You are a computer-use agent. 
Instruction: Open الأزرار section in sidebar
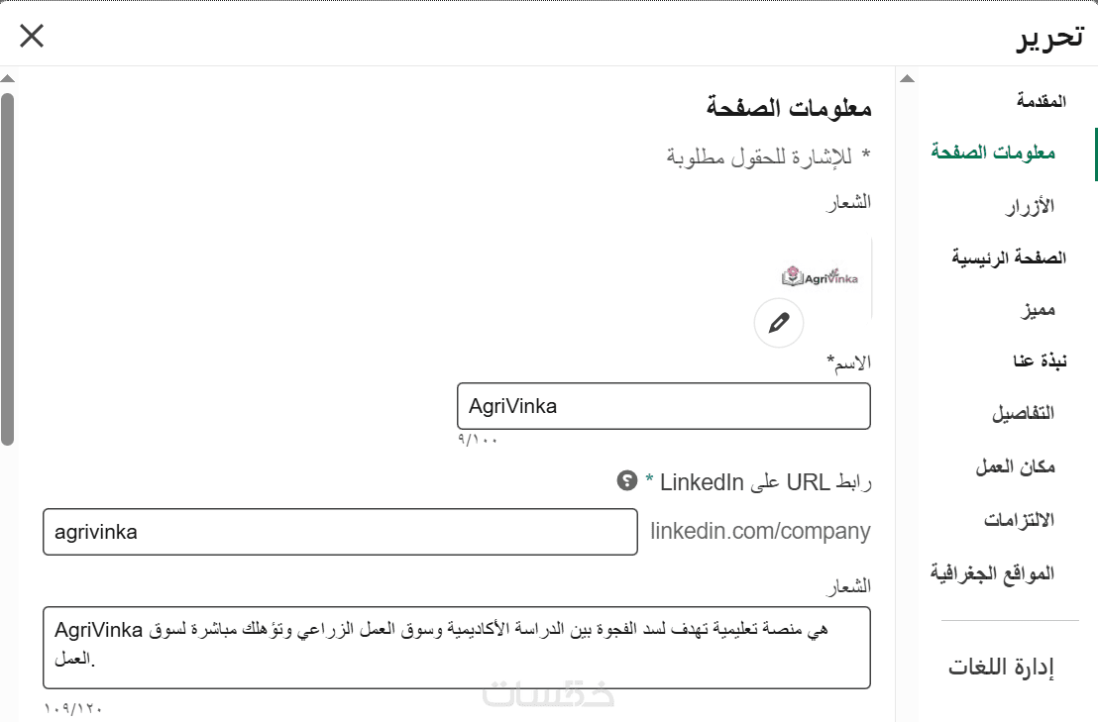pos(1030,206)
